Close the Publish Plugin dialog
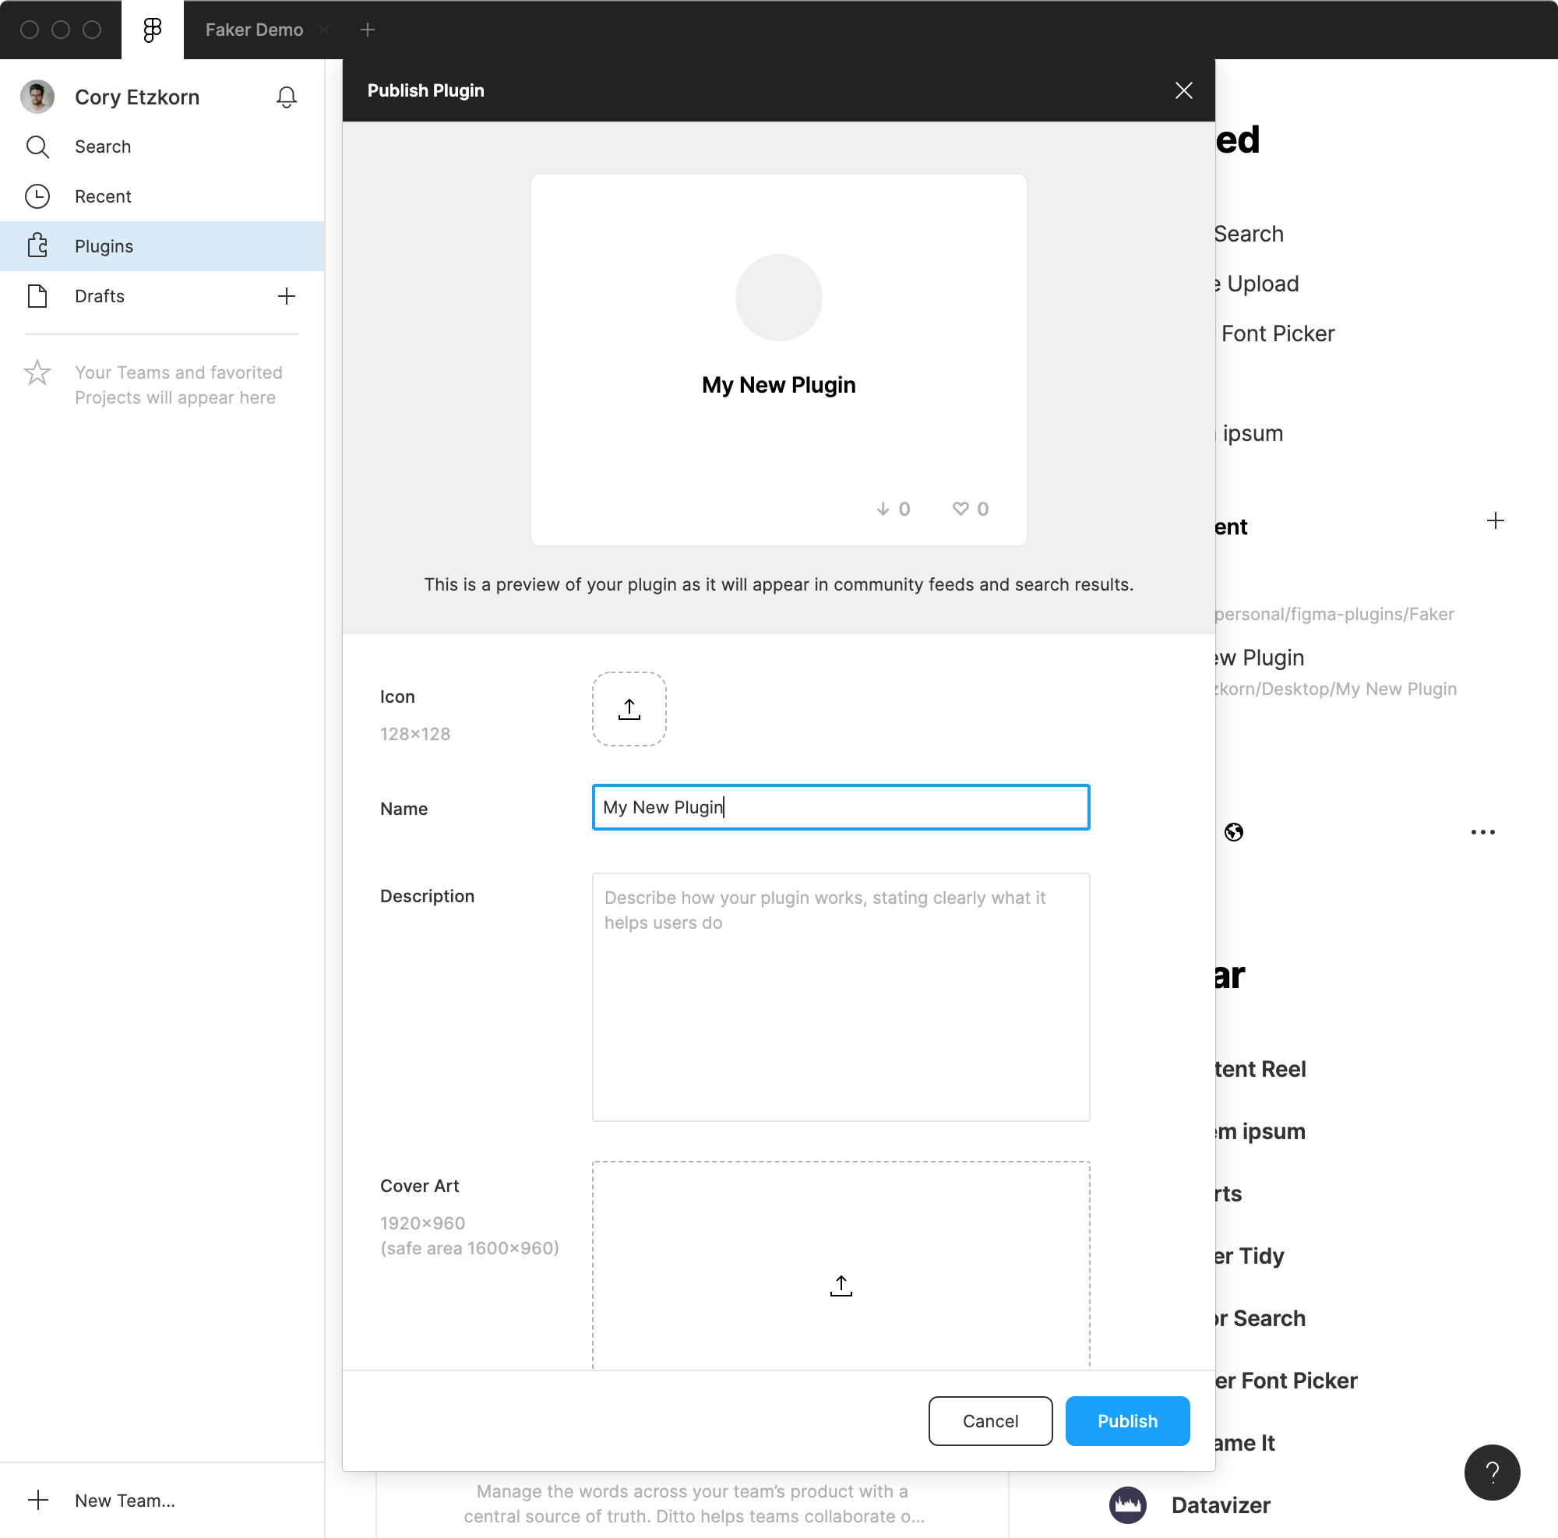The height and width of the screenshot is (1538, 1558). pyautogui.click(x=1183, y=90)
